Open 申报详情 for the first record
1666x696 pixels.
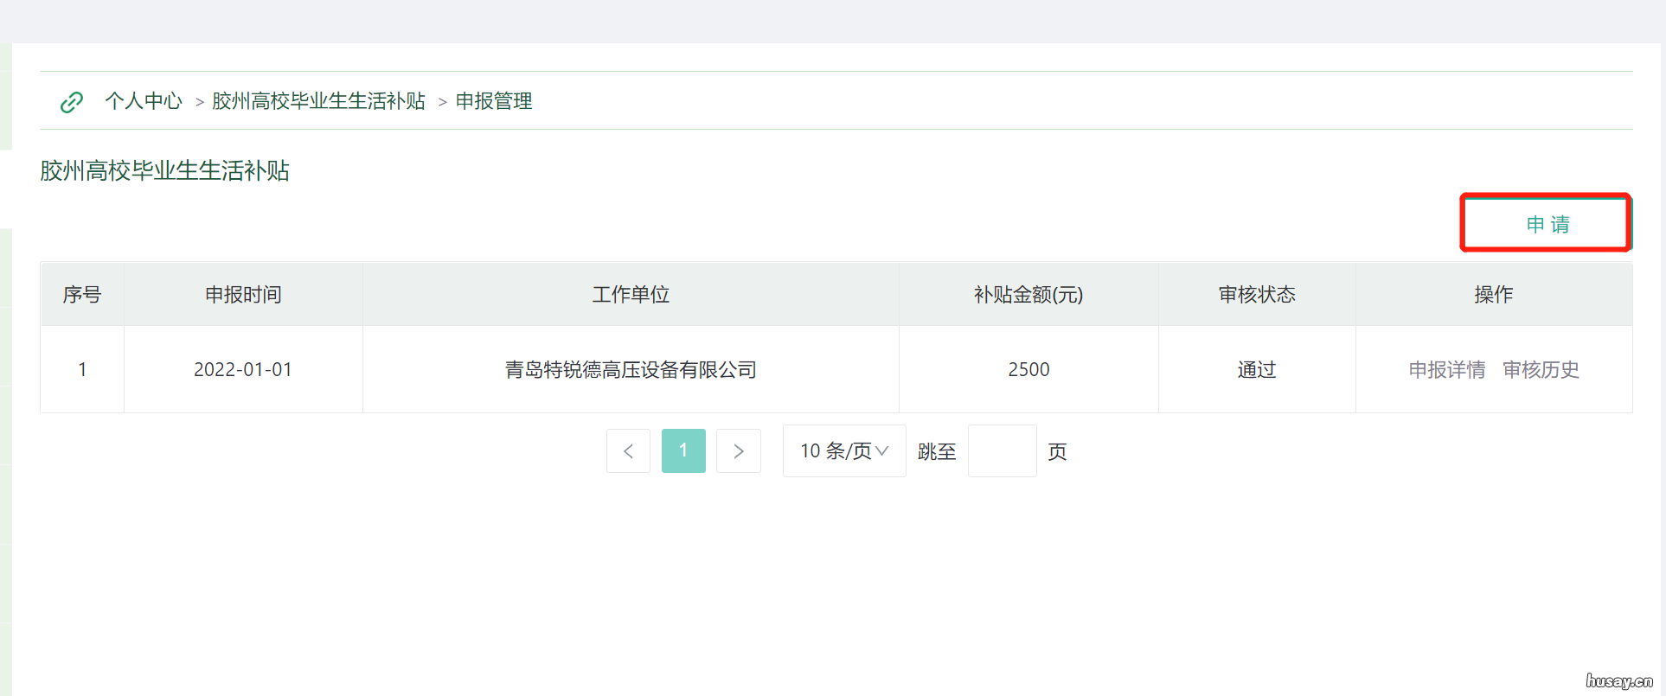coord(1446,370)
